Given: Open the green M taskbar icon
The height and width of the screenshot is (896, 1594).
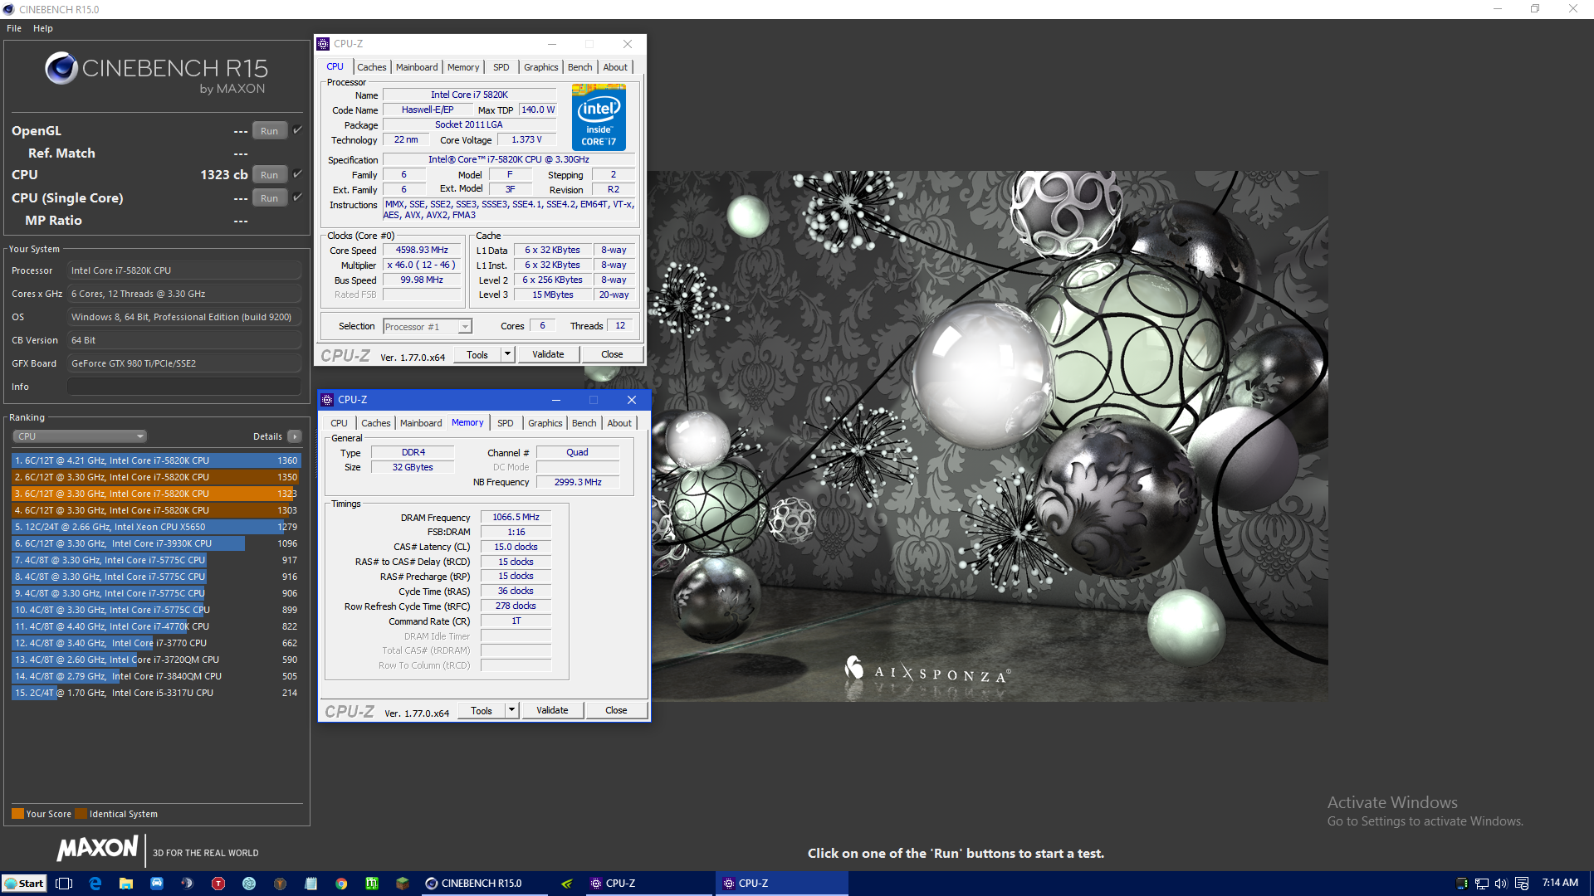Looking at the screenshot, I should (372, 884).
